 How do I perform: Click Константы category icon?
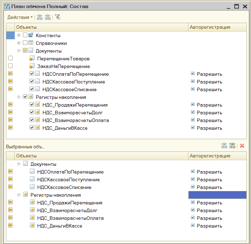click(x=31, y=35)
